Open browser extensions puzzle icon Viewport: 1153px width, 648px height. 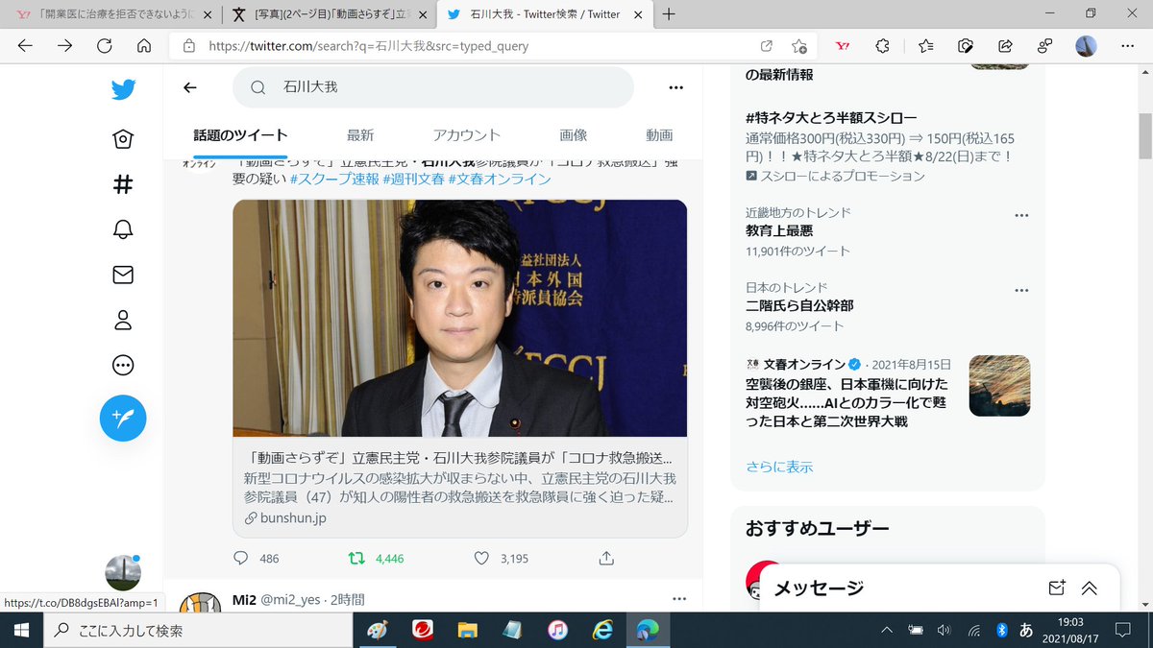click(x=883, y=46)
